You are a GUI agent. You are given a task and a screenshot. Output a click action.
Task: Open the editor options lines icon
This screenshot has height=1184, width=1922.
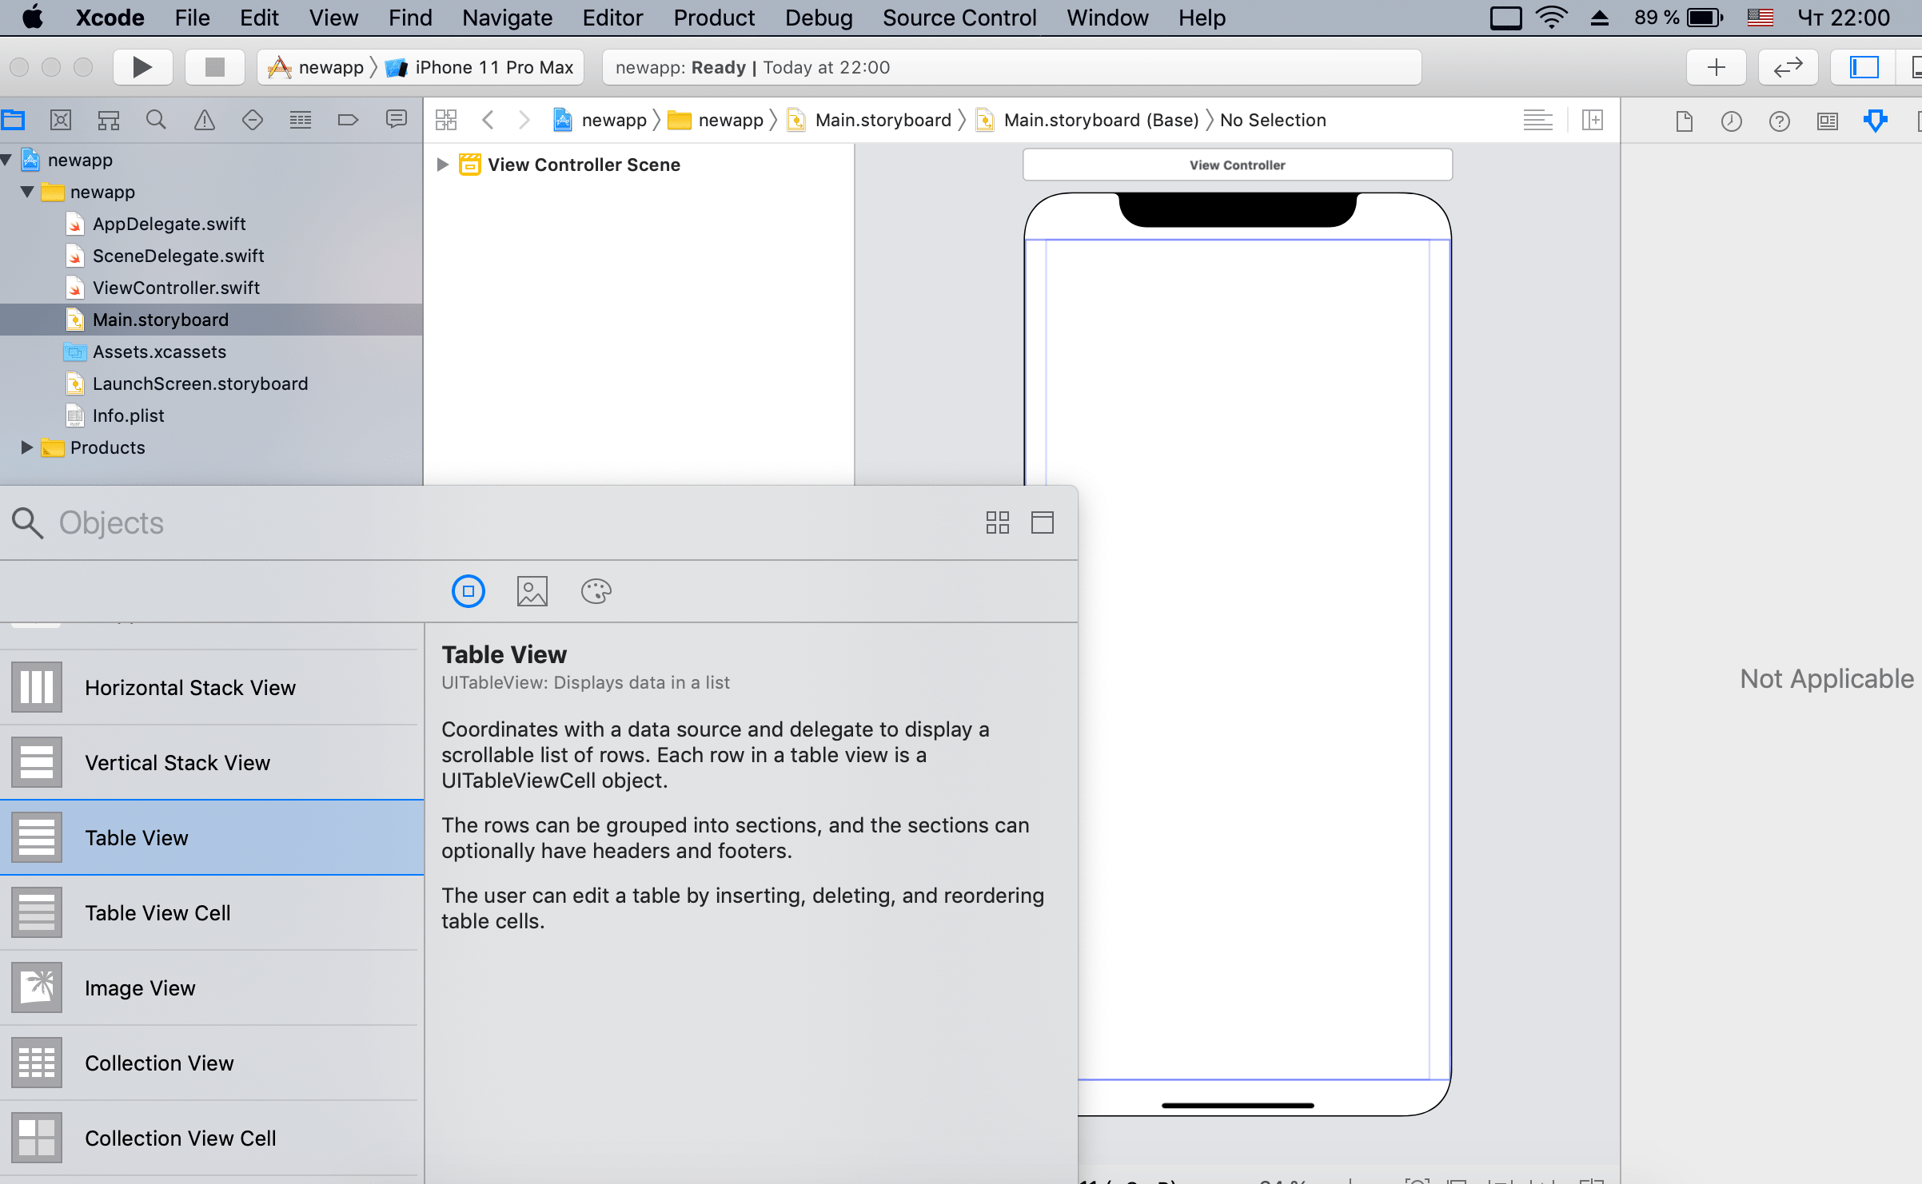(x=1537, y=121)
